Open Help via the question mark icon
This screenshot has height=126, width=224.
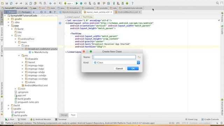point(132,3)
